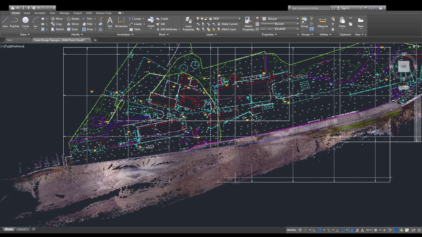
Task: Click the Measure utility
Action: (x=323, y=22)
